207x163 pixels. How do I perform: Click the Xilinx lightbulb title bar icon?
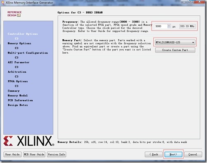coord(2,2)
